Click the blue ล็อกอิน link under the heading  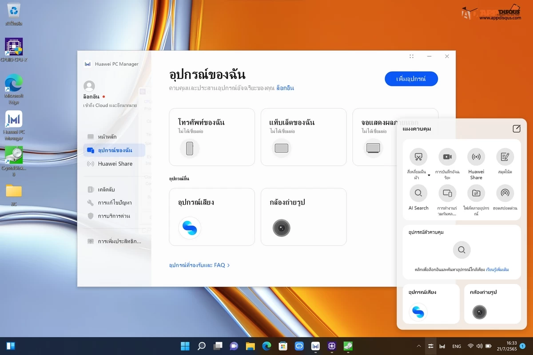[x=285, y=88]
